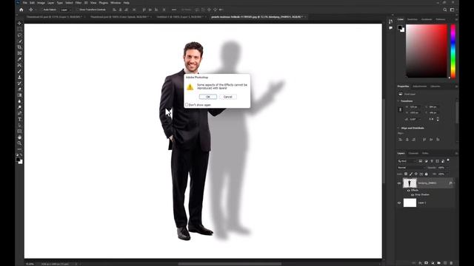Switch to the Swatches tab
The width and height of the screenshot is (474, 266).
click(x=412, y=19)
